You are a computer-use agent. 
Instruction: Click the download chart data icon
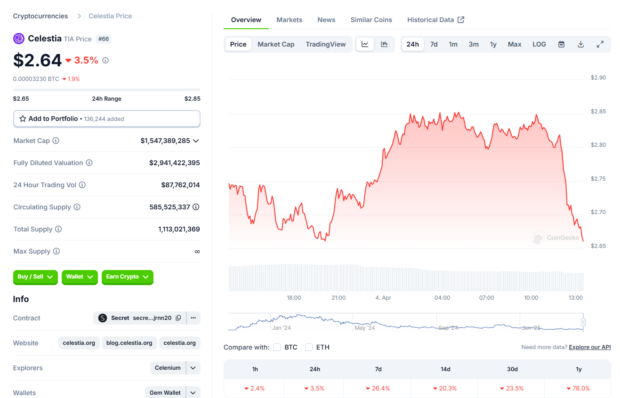[580, 44]
